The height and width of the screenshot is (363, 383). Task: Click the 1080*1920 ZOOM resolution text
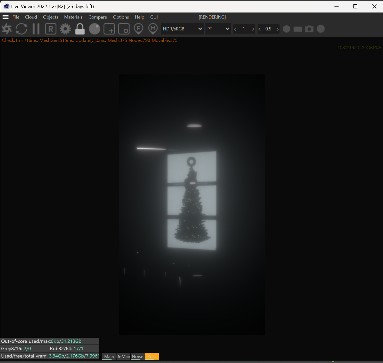click(x=360, y=48)
